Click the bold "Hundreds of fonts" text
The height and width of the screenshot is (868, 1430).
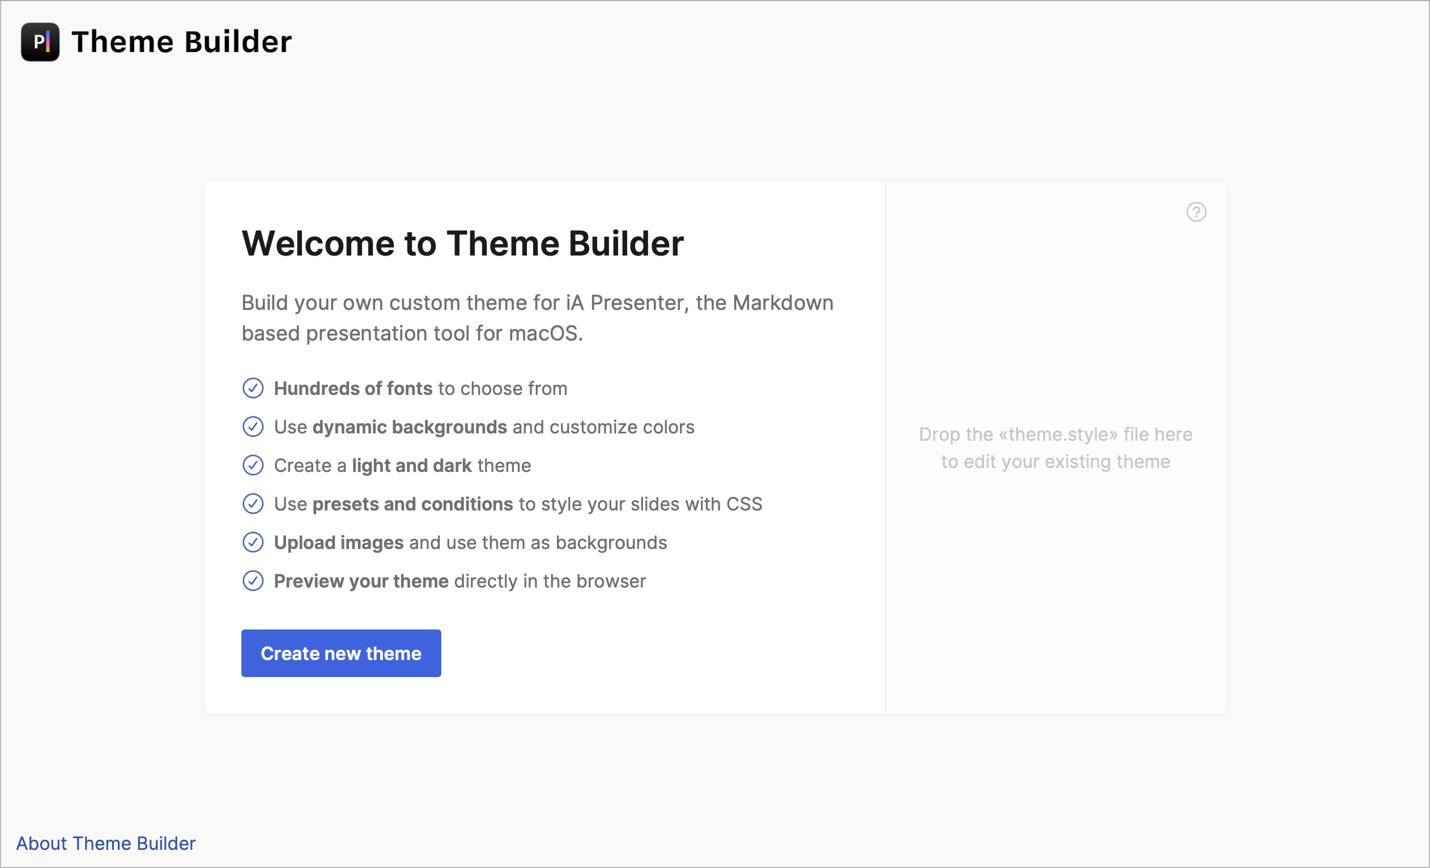pos(352,388)
